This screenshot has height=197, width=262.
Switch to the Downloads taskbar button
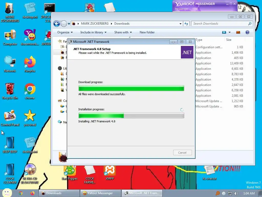[59, 193]
